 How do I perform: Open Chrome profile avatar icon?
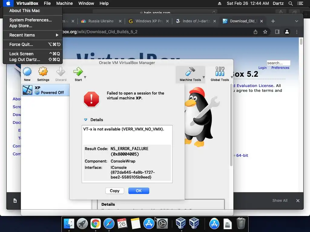click(287, 32)
